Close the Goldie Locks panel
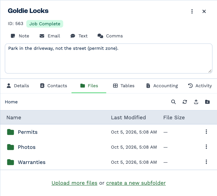This screenshot has height=196, width=217. [x=204, y=11]
